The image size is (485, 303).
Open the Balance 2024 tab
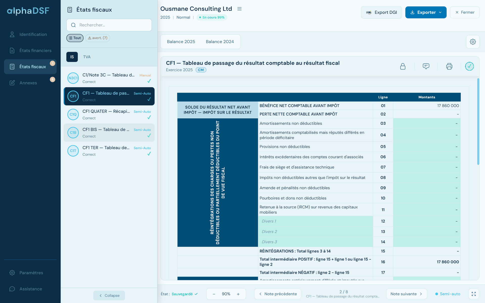(x=220, y=42)
